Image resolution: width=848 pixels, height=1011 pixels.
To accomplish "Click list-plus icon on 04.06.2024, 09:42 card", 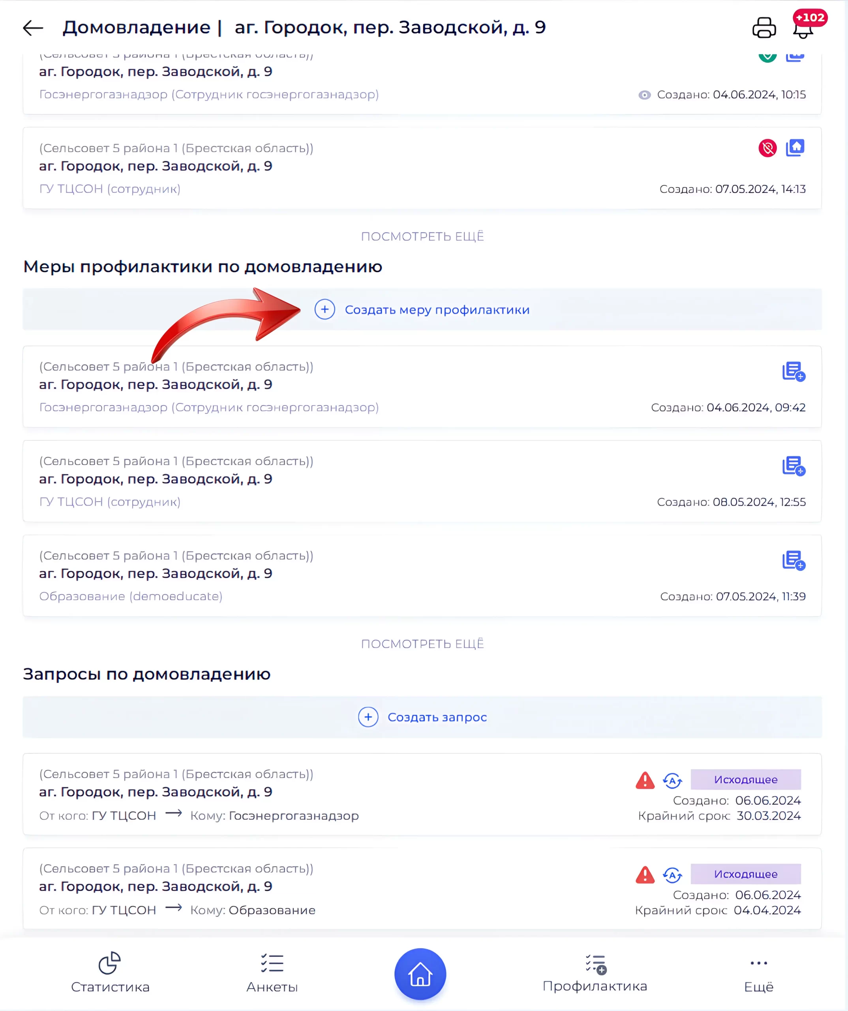I will pos(793,371).
